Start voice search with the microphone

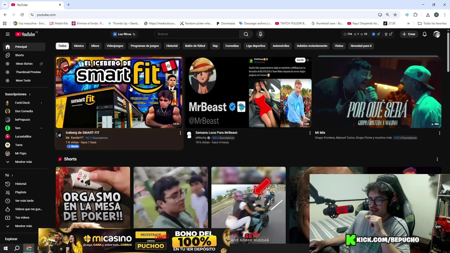point(261,34)
